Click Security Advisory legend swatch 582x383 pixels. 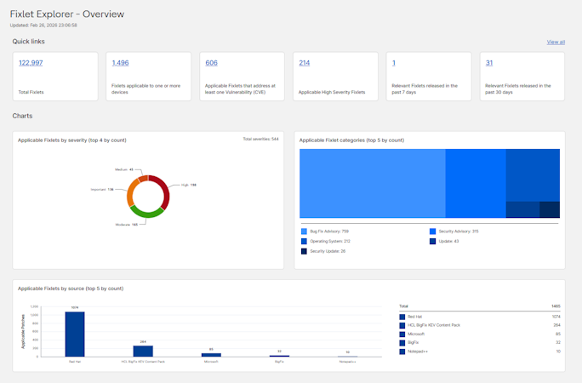432,232
